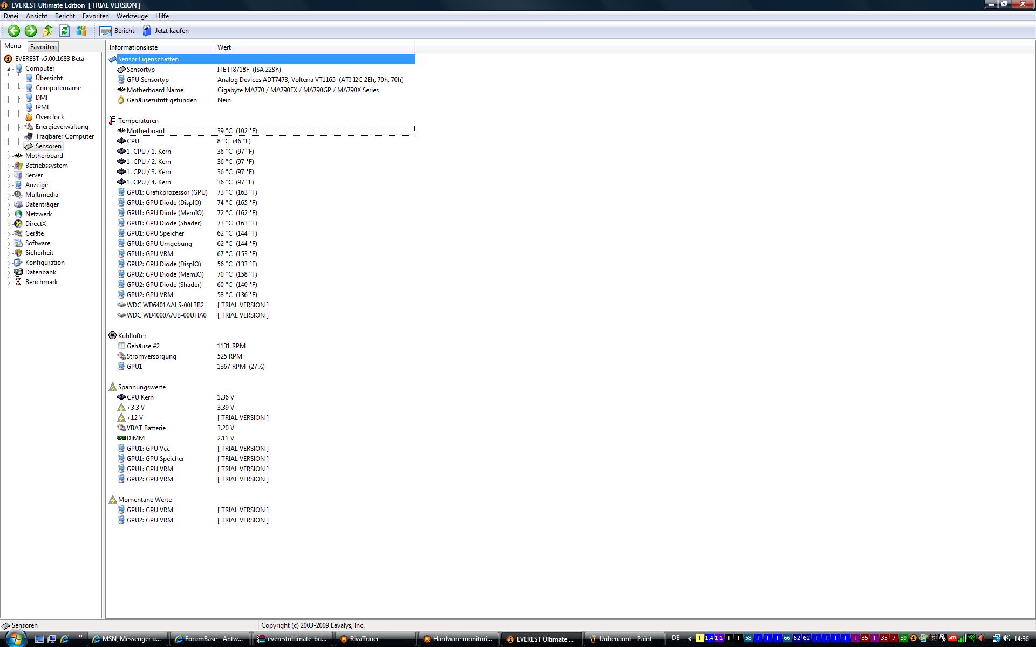Image resolution: width=1036 pixels, height=647 pixels.
Task: Click the Datenbank icon in the tree
Action: [x=18, y=272]
